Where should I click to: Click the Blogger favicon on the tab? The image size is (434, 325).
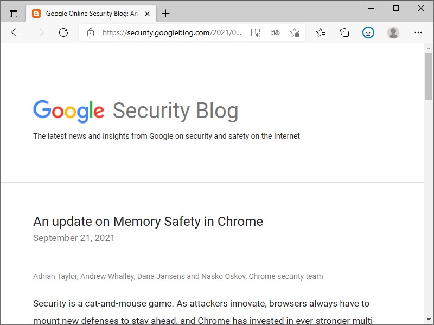[36, 13]
